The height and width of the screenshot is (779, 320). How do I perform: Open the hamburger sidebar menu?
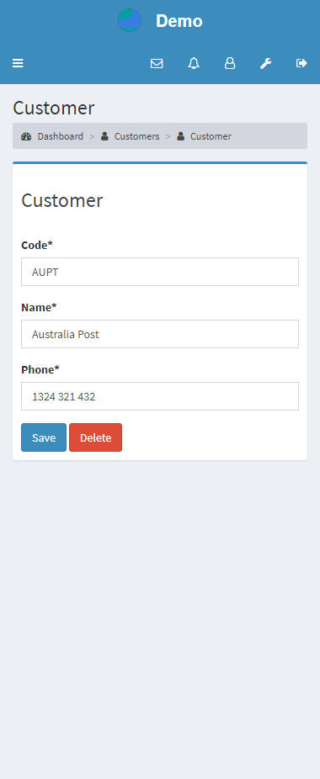point(18,63)
